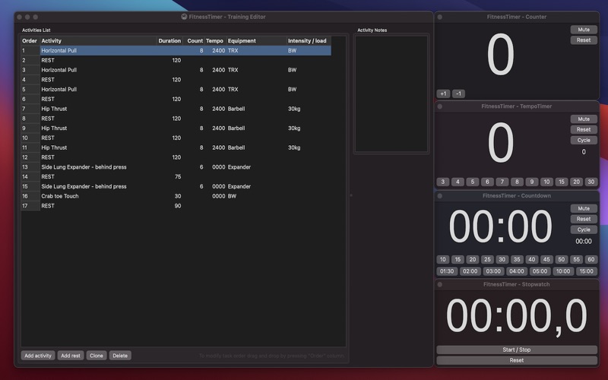Set TempoTimer preset to 9
This screenshot has width=608, height=380.
point(531,182)
